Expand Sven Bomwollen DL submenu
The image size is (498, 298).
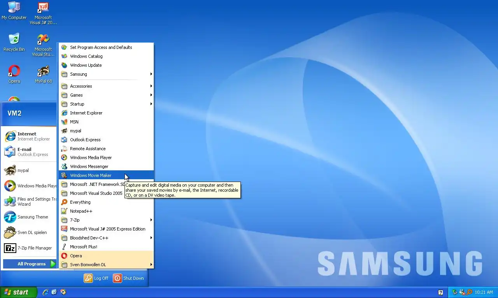pos(106,265)
